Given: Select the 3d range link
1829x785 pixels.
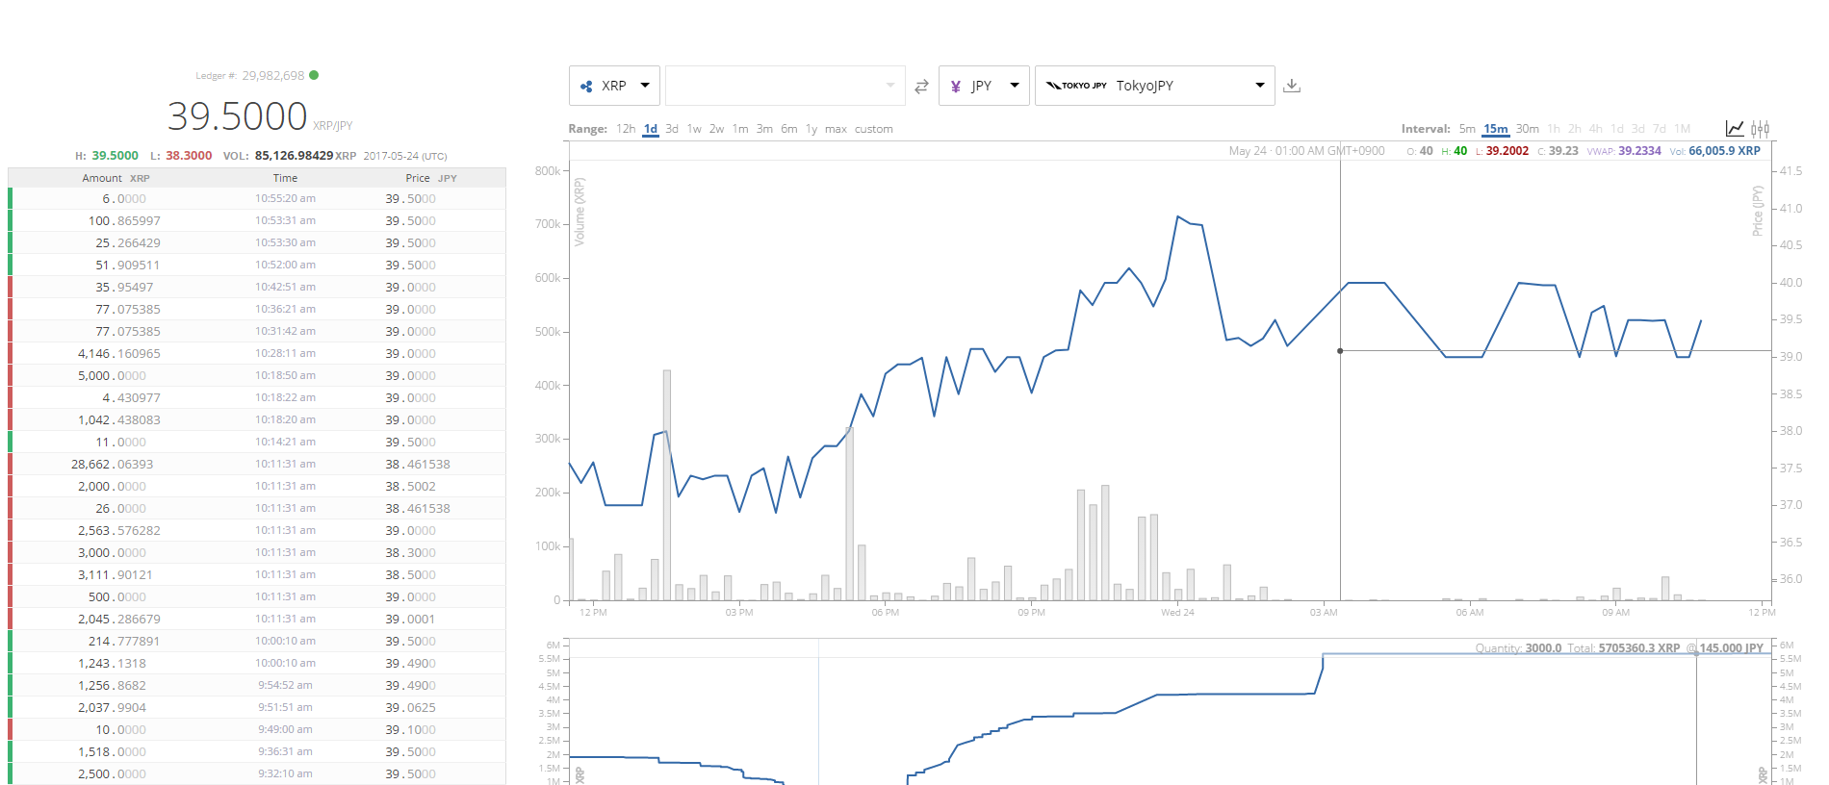Looking at the screenshot, I should click(672, 129).
